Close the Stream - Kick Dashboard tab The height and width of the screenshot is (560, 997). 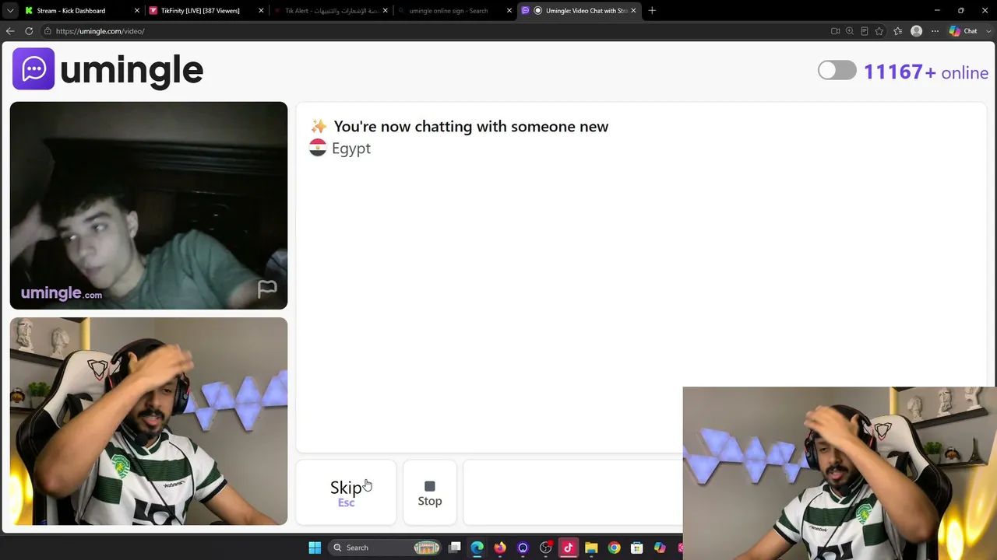(x=137, y=11)
